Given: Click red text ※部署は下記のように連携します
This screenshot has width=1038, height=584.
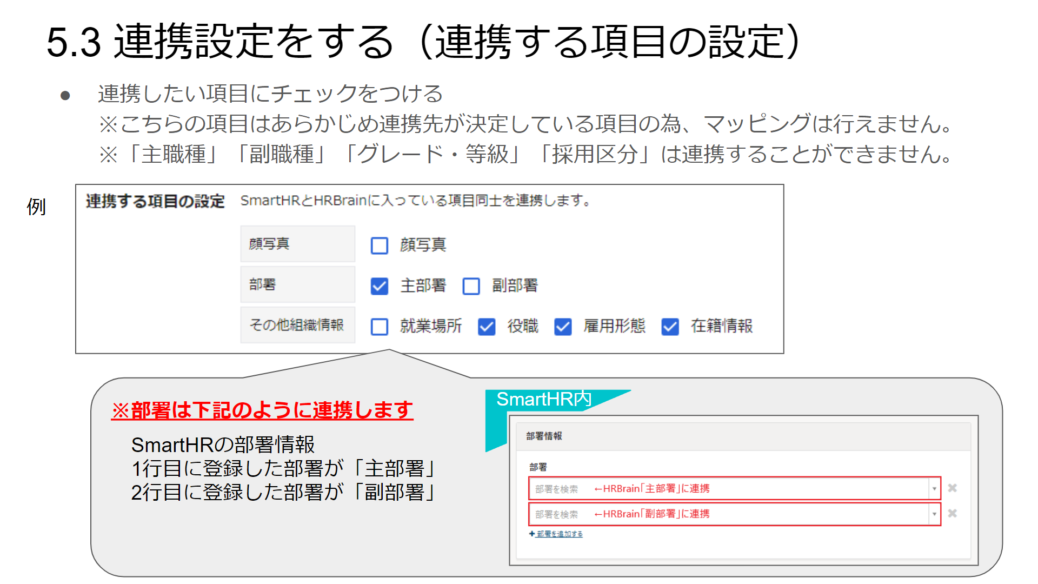Looking at the screenshot, I should pyautogui.click(x=262, y=410).
